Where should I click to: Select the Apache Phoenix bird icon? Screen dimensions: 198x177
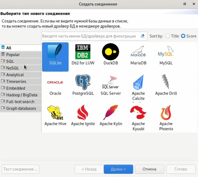point(166,112)
